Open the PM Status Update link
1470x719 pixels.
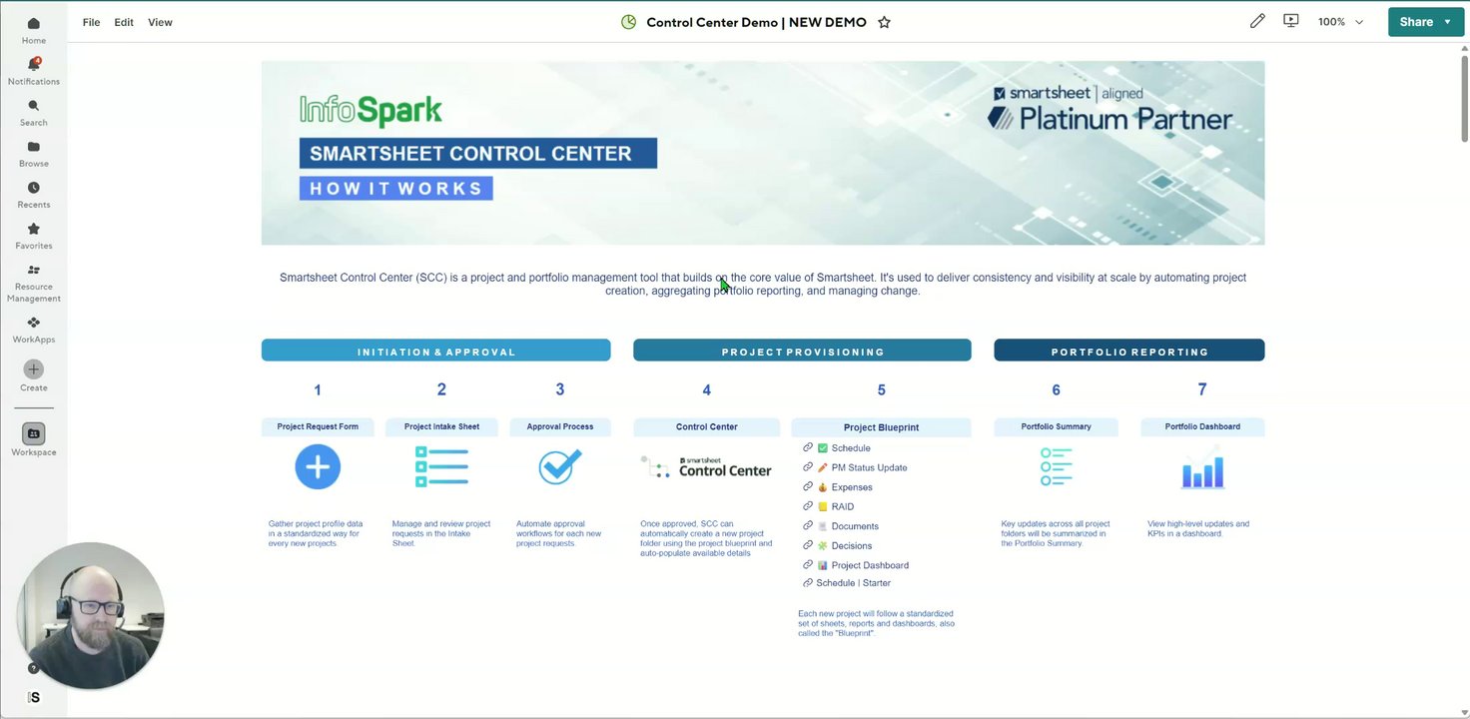point(869,467)
